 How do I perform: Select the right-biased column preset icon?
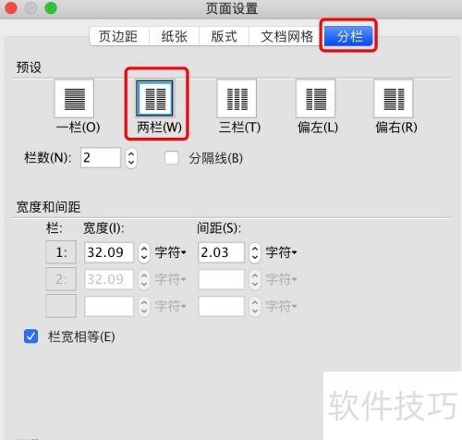(394, 98)
